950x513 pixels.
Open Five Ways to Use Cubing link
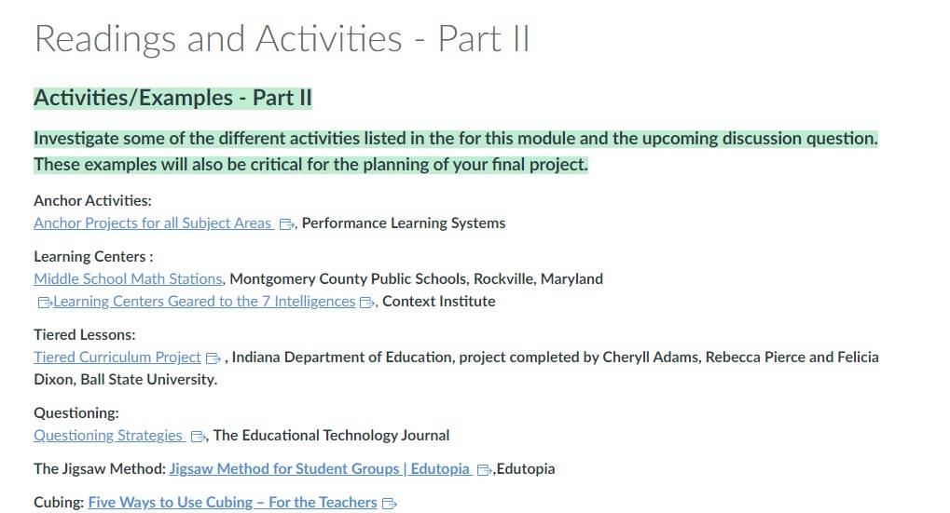233,502
